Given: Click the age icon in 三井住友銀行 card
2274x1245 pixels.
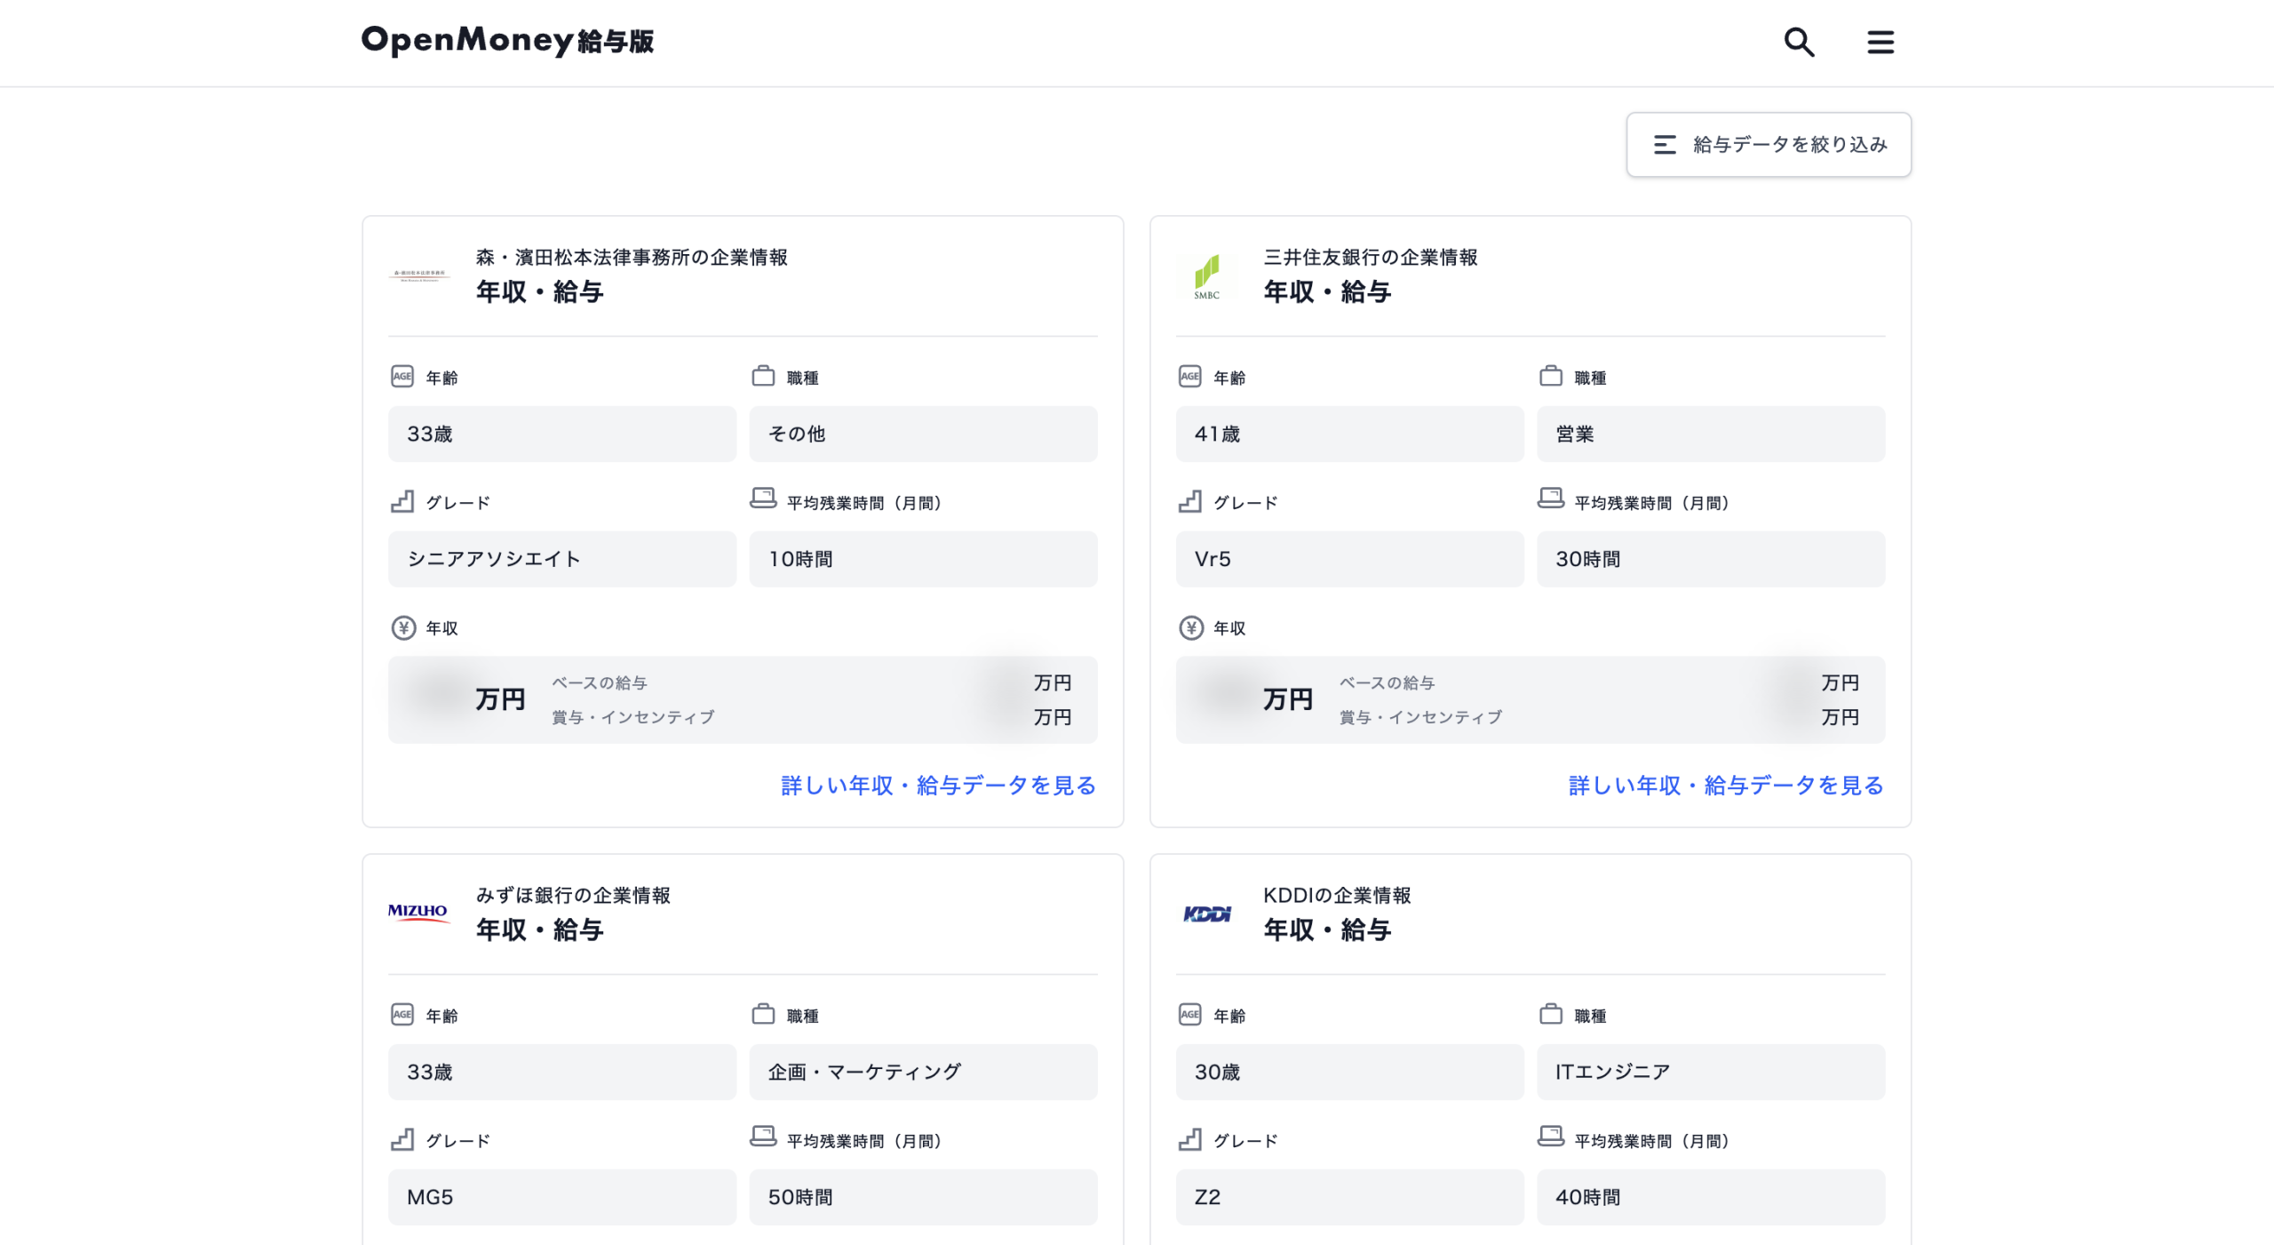Looking at the screenshot, I should tap(1190, 377).
